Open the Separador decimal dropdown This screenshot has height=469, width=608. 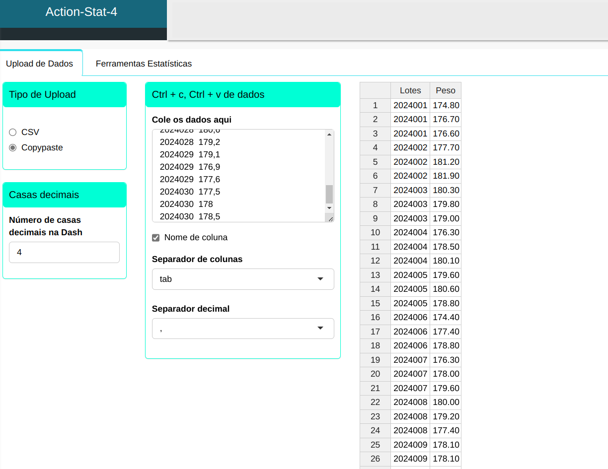[242, 329]
